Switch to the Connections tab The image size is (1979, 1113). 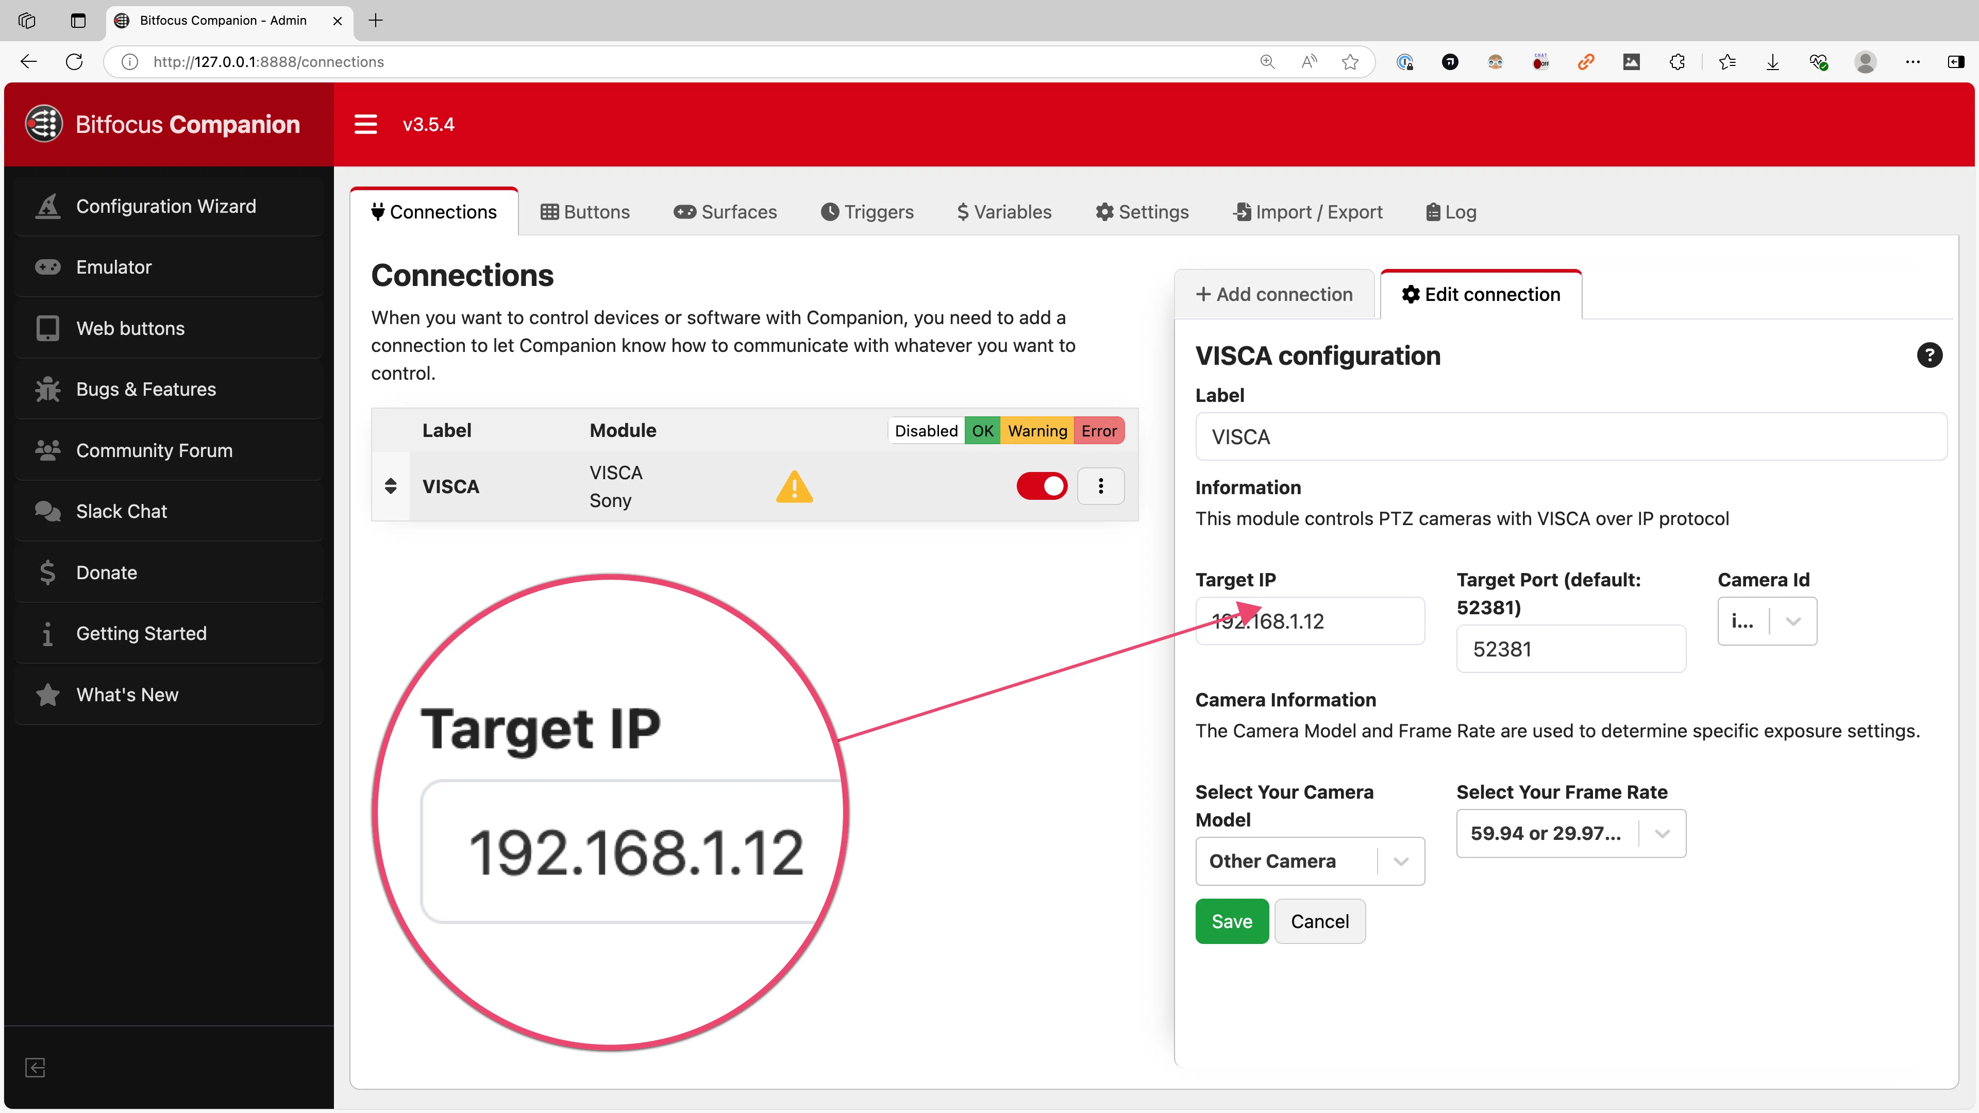click(434, 212)
